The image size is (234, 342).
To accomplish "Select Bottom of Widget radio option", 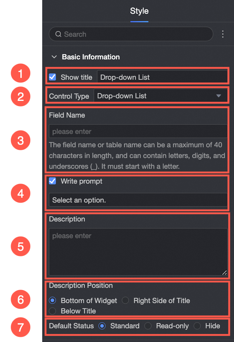I will tap(53, 300).
